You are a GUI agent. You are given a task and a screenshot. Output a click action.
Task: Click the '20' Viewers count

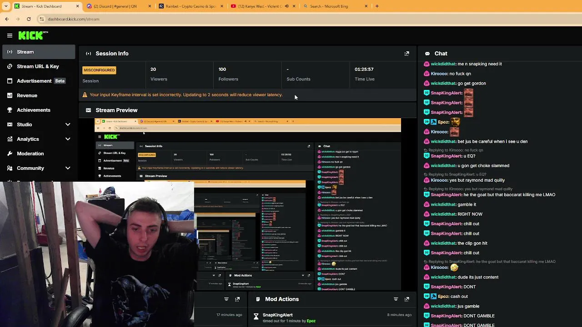click(x=153, y=69)
